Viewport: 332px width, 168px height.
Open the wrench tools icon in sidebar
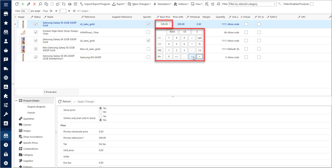6,114
